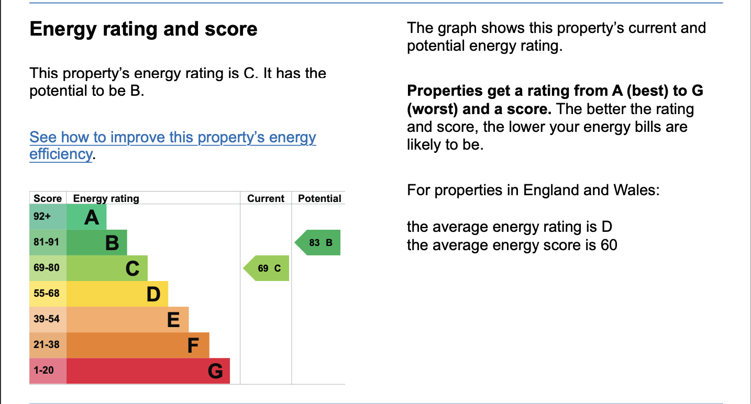Click the current 69 C arrow marker

point(267,268)
